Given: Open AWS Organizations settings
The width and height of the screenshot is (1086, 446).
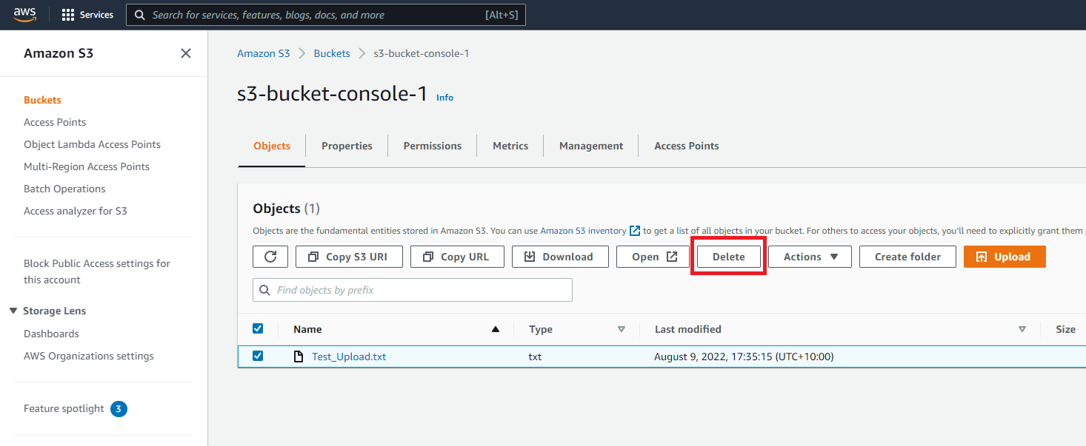Looking at the screenshot, I should tap(89, 356).
